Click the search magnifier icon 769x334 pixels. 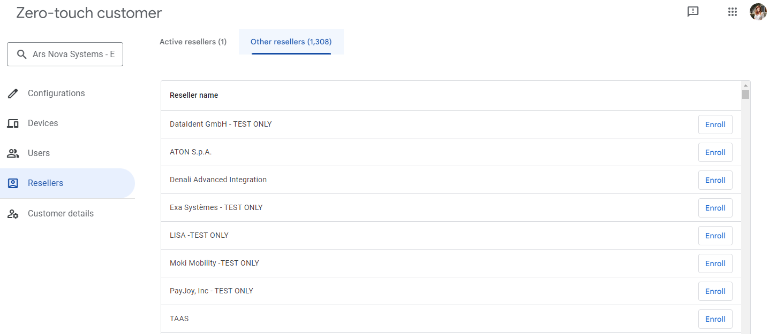(22, 55)
